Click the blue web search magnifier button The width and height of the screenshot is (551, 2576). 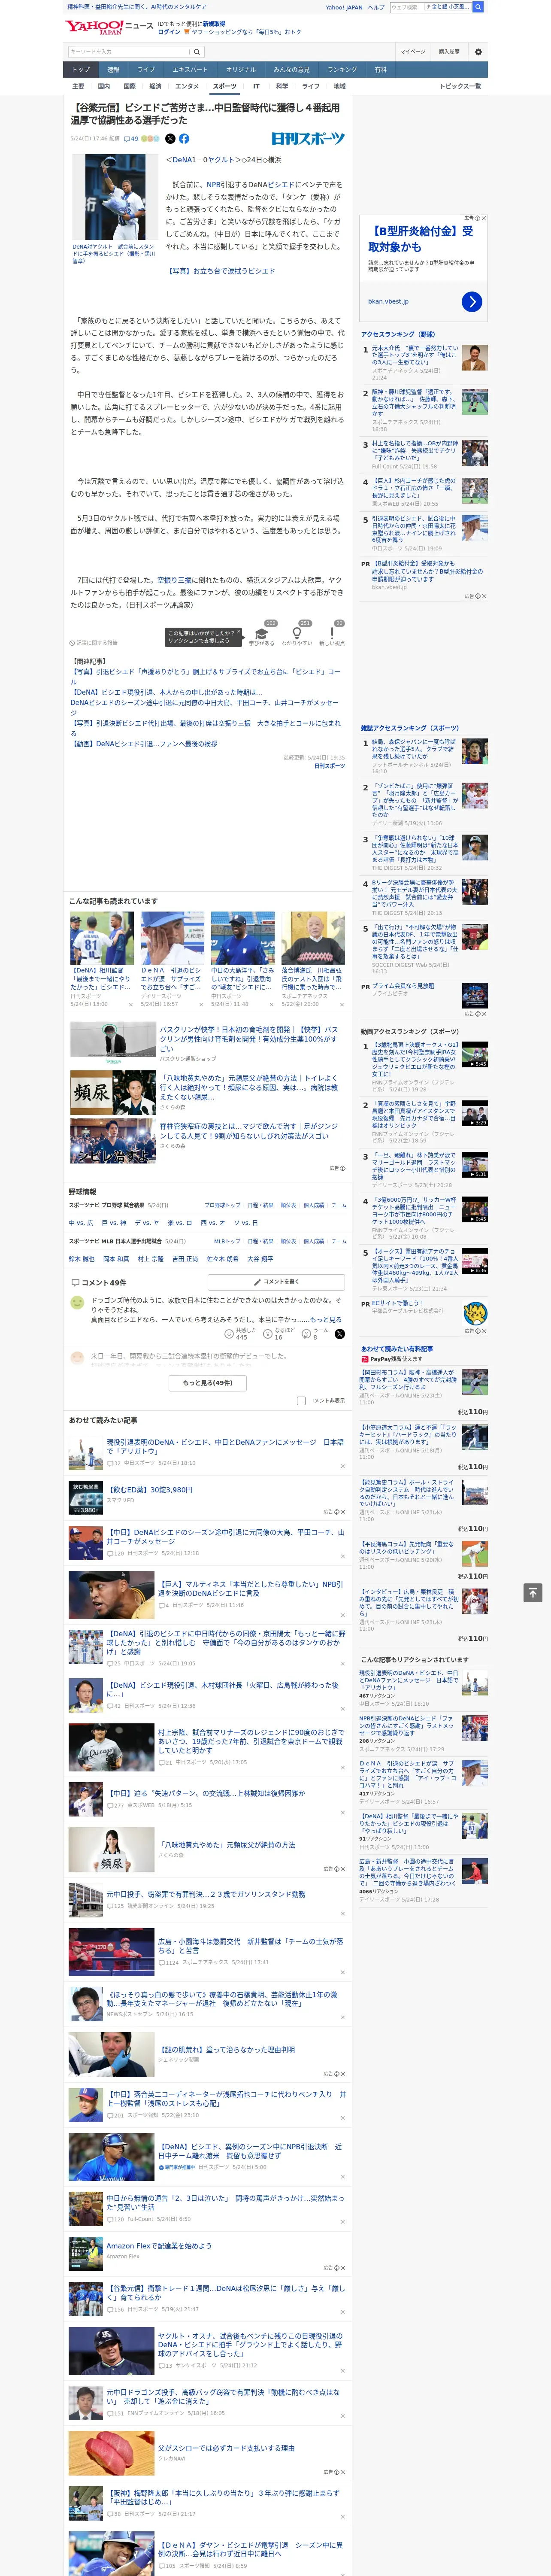[478, 7]
